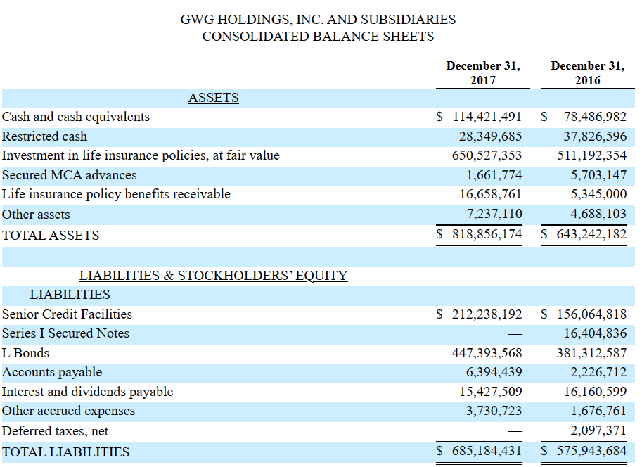Click 'Life insurance policy benefits receivable' label

coord(116,194)
